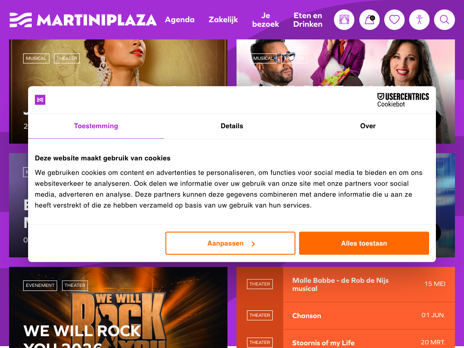Switch to the Over tab
Viewport: 464px width, 348px height.
pyautogui.click(x=368, y=126)
